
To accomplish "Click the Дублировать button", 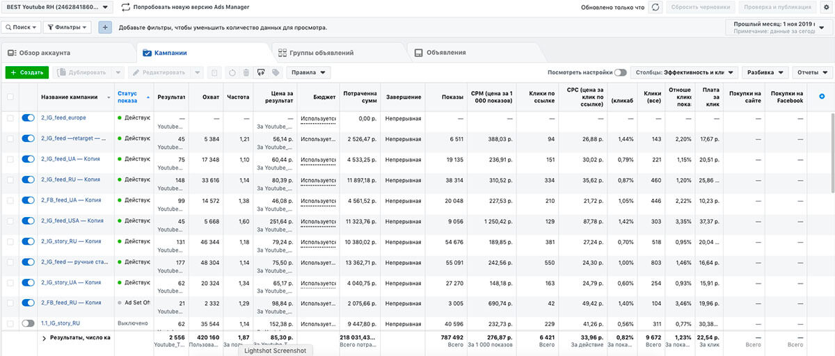I will point(82,72).
